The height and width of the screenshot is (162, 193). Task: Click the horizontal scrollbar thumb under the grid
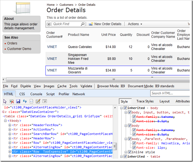click(x=98, y=79)
